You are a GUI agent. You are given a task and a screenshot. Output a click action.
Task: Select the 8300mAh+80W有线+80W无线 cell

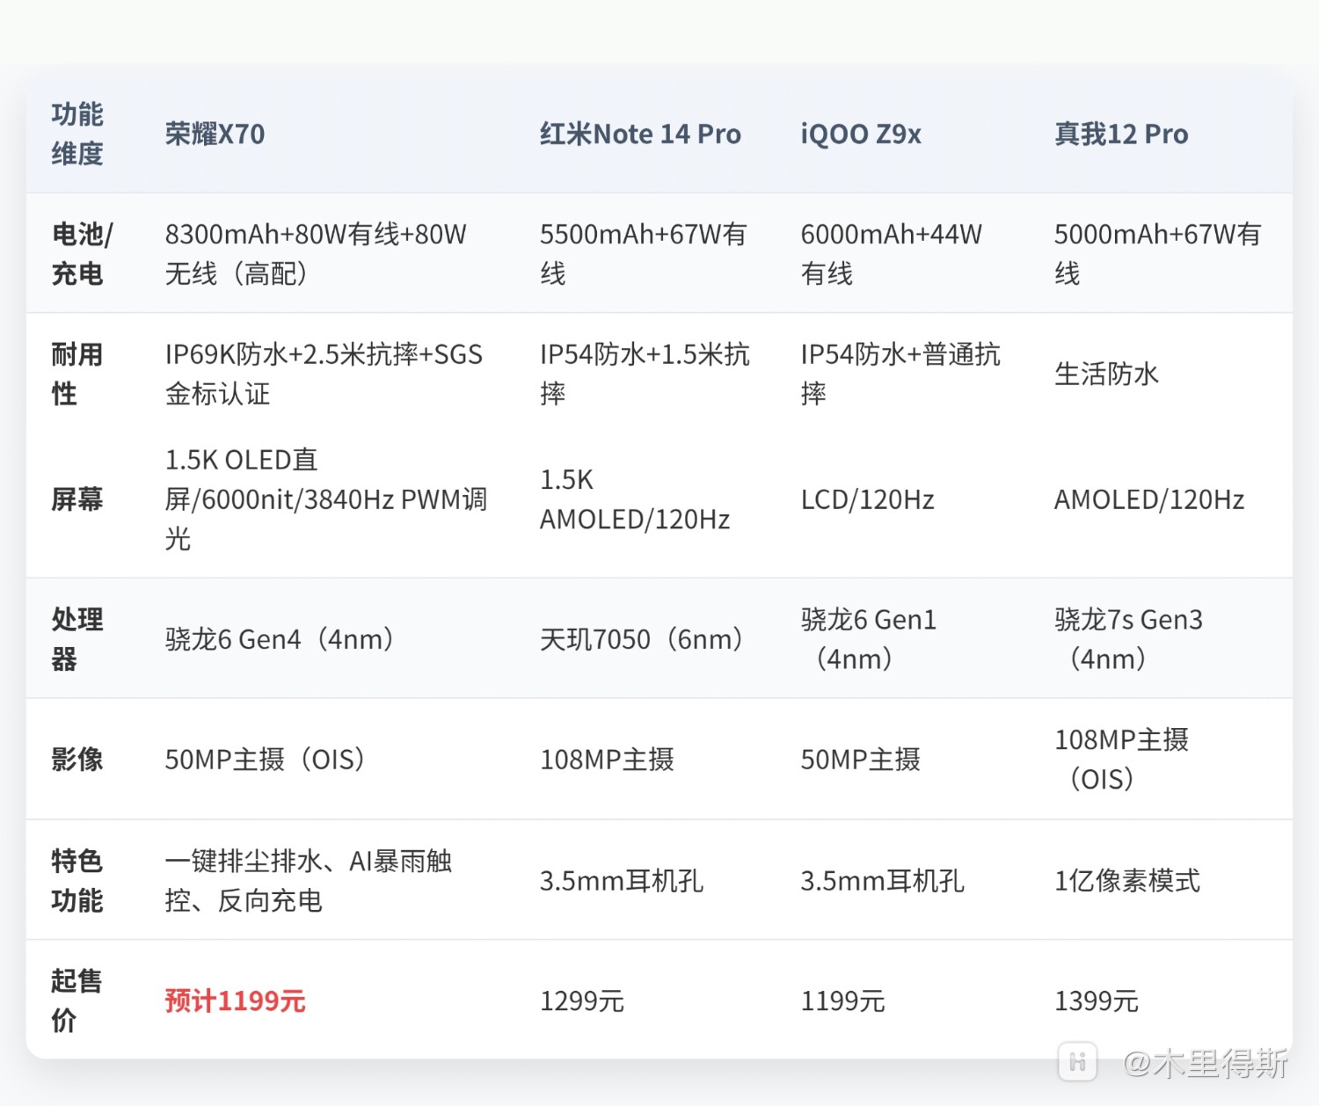[x=316, y=254]
